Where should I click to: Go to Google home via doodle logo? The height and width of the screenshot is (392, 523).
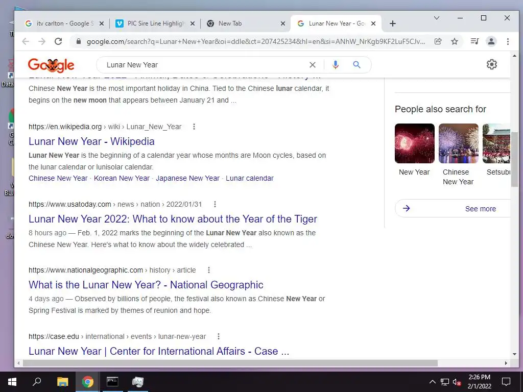click(51, 65)
